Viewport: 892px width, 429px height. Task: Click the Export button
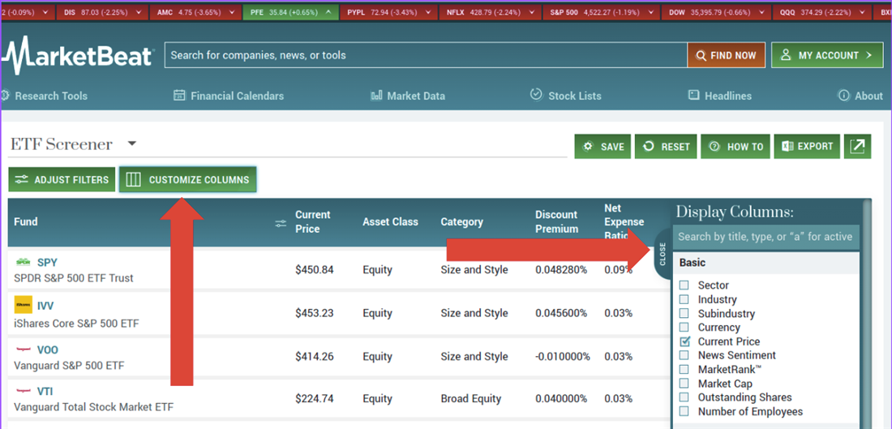click(806, 147)
